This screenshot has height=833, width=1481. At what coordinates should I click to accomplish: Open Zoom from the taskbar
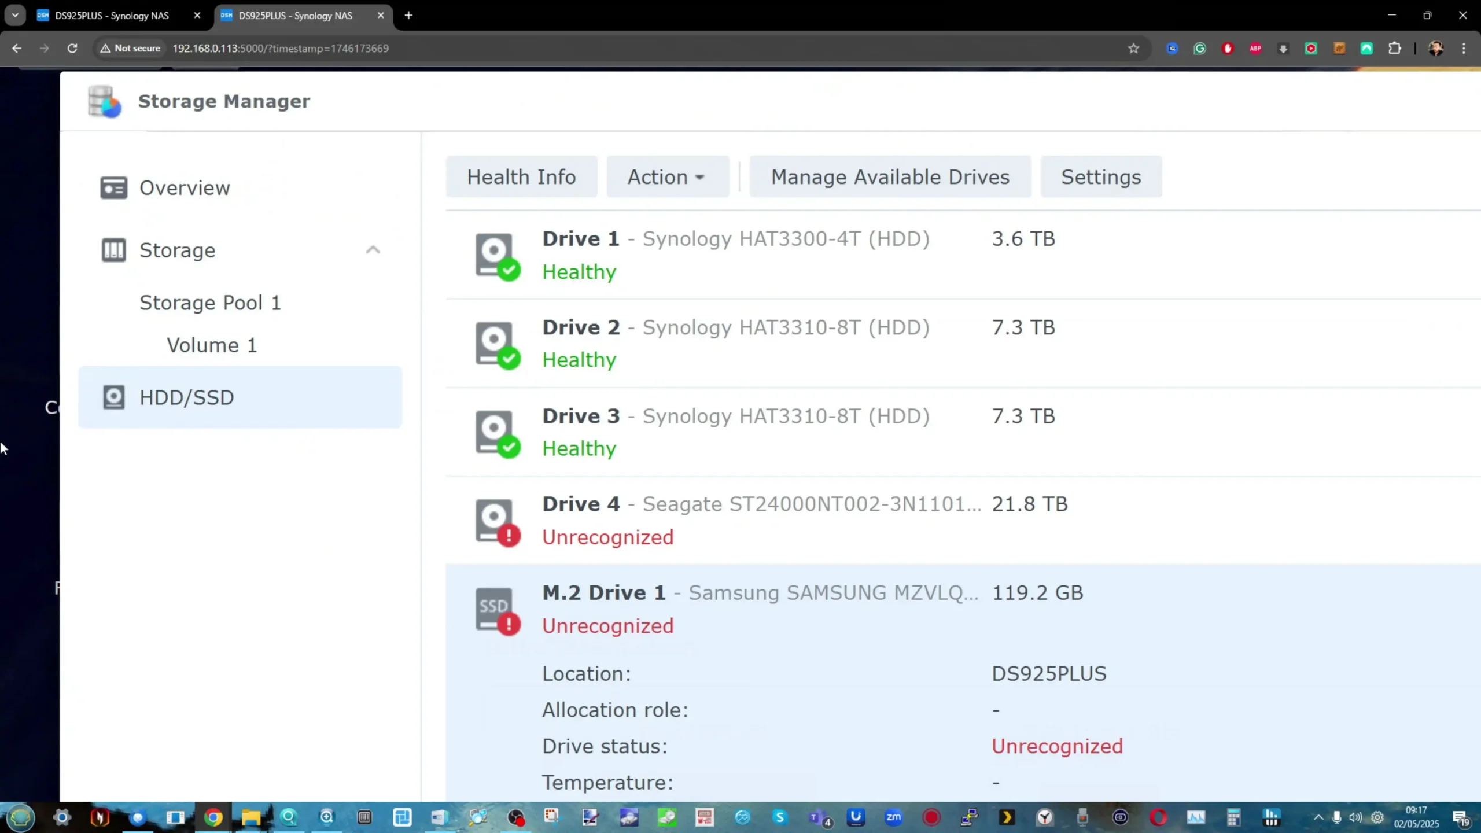893,817
